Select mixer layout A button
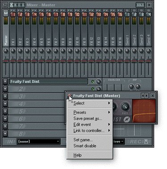 [12, 5]
